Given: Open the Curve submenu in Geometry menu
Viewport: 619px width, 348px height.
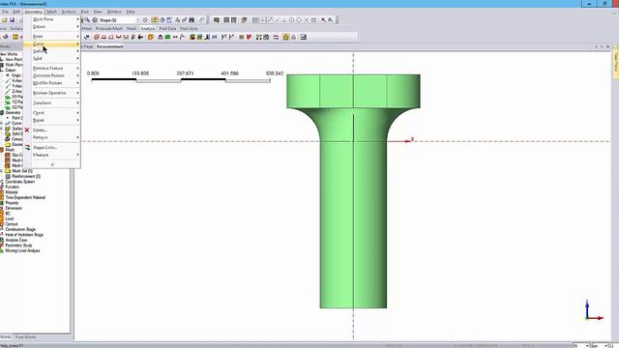Looking at the screenshot, I should point(52,43).
